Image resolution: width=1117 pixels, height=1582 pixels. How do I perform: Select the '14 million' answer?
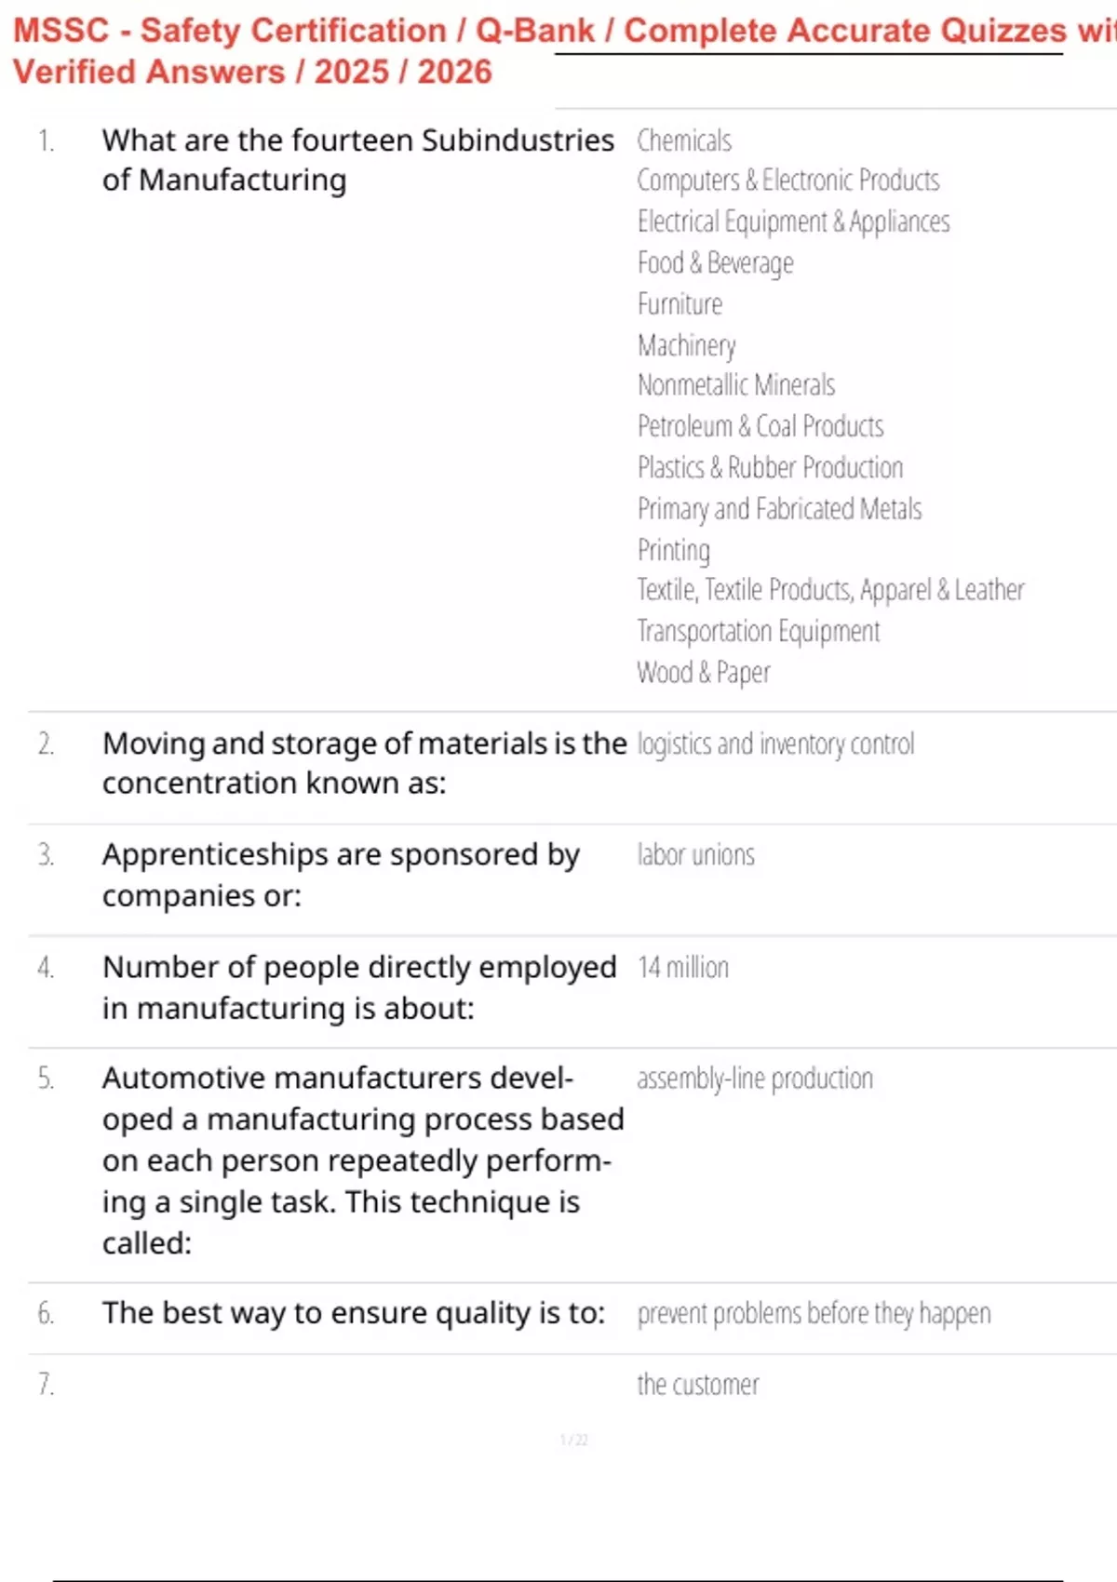pos(682,968)
